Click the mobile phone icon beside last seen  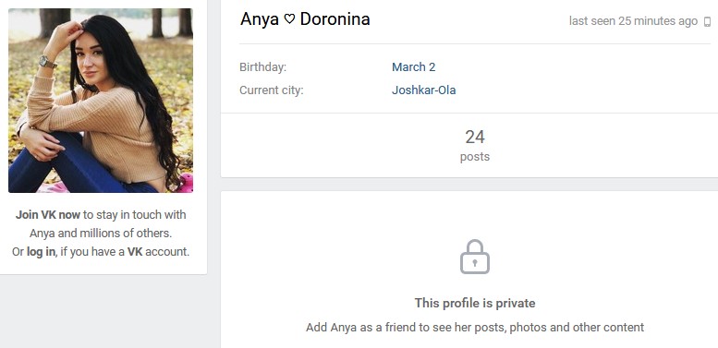pos(707,21)
